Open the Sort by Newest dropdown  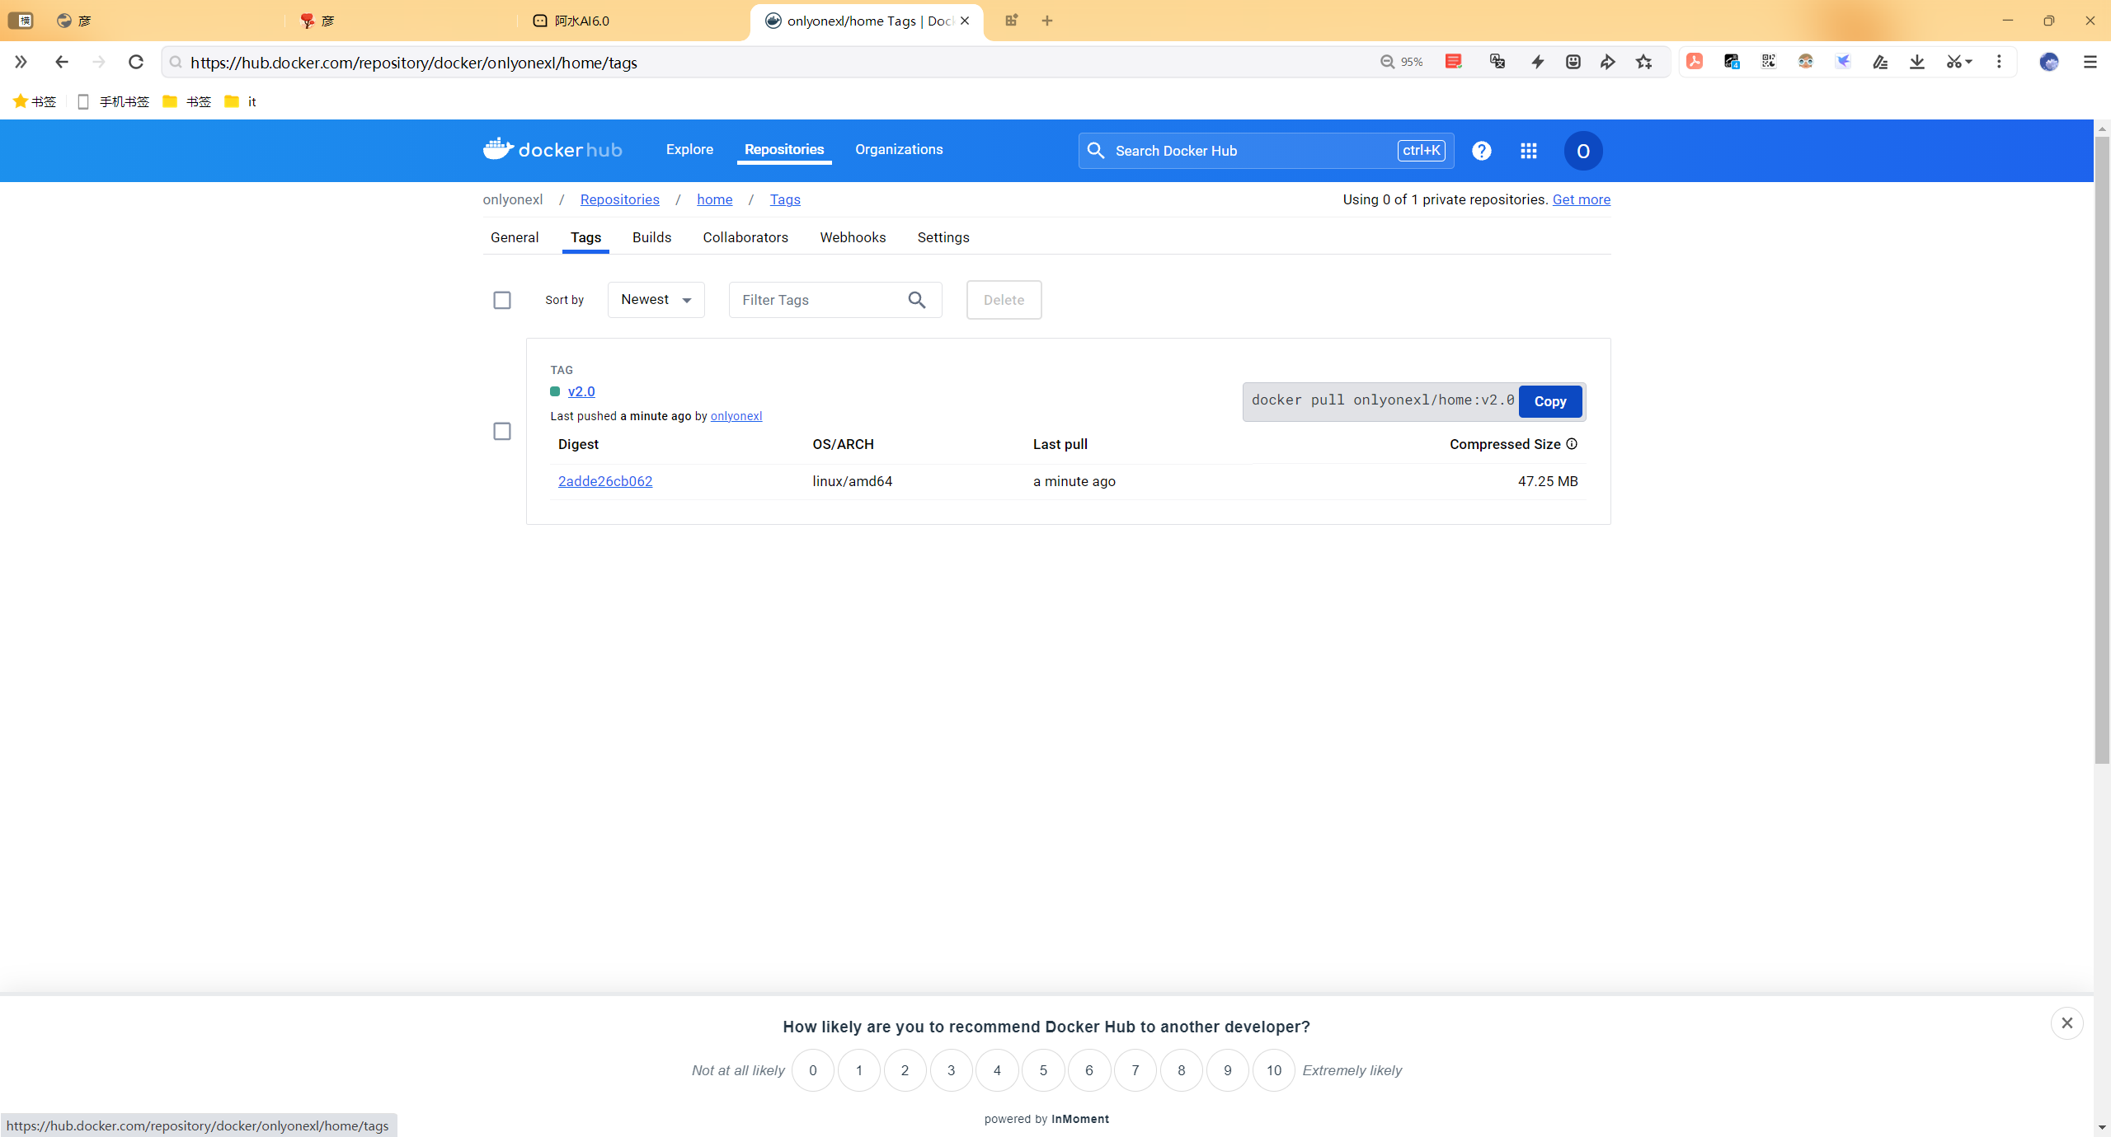[656, 300]
